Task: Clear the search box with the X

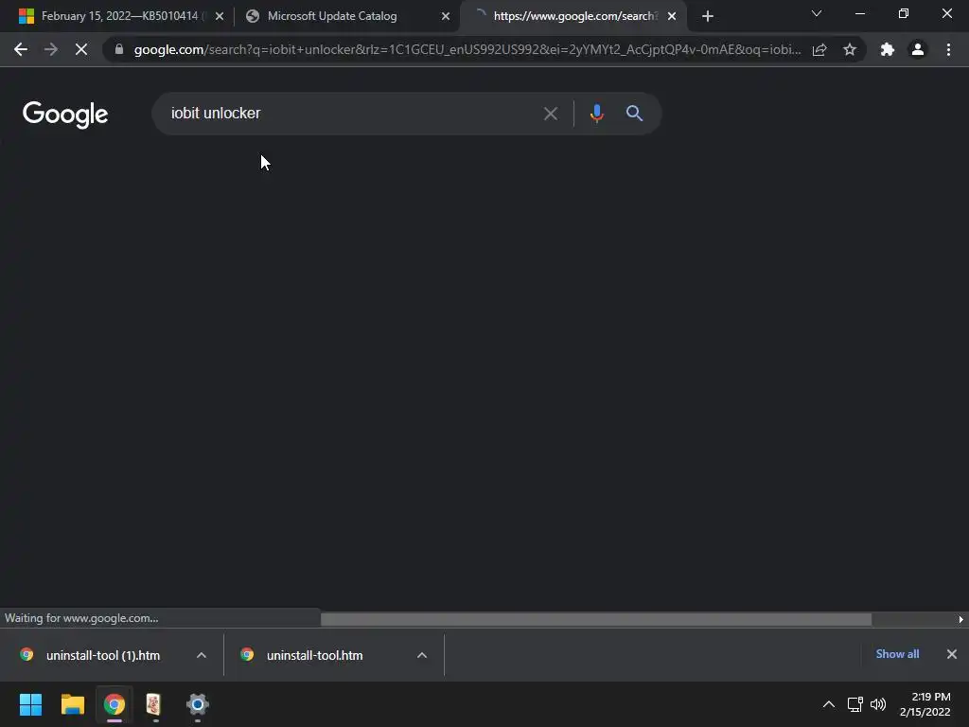Action: point(550,114)
